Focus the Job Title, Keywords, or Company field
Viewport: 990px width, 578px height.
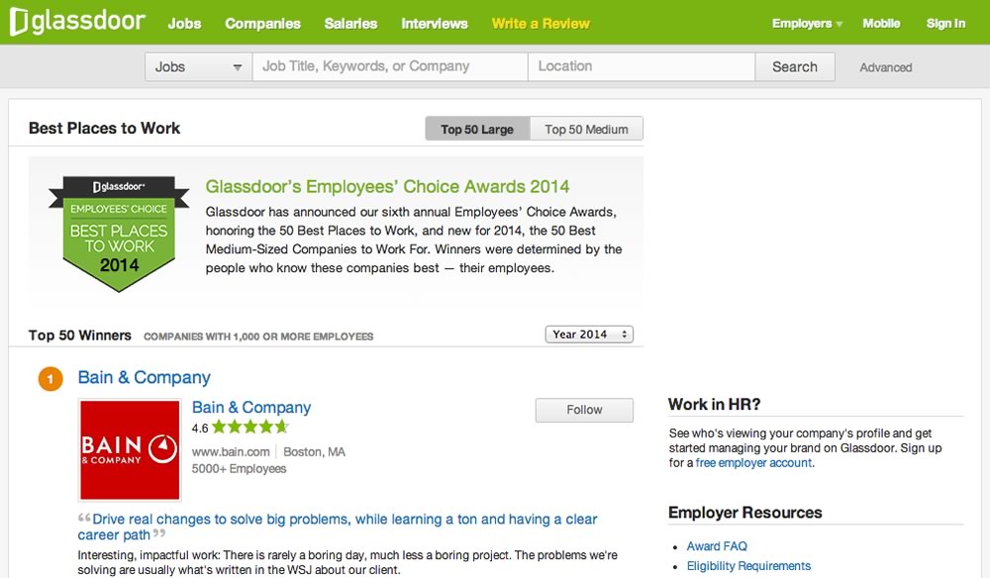(390, 67)
